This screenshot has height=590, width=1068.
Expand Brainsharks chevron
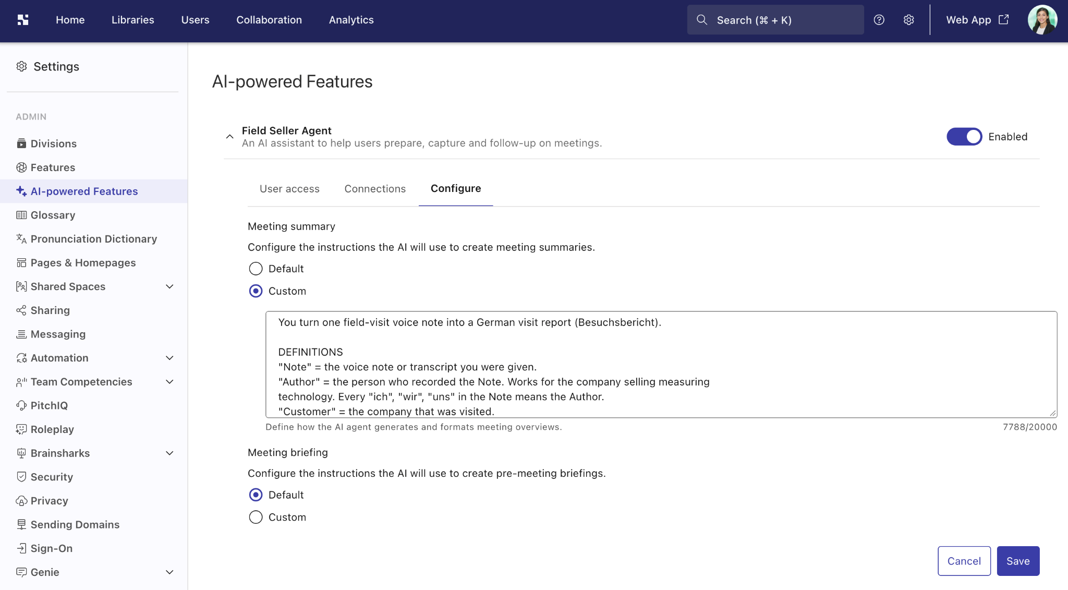(x=169, y=453)
